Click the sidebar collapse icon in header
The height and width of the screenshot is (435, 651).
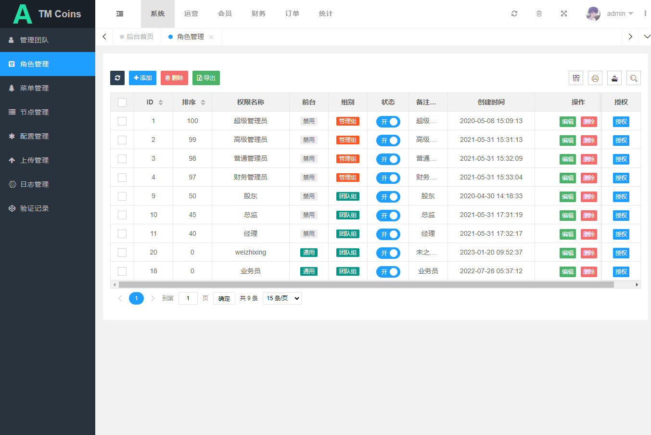point(120,14)
